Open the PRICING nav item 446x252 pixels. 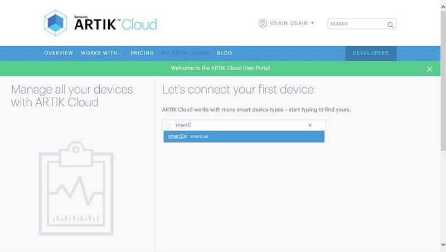142,53
